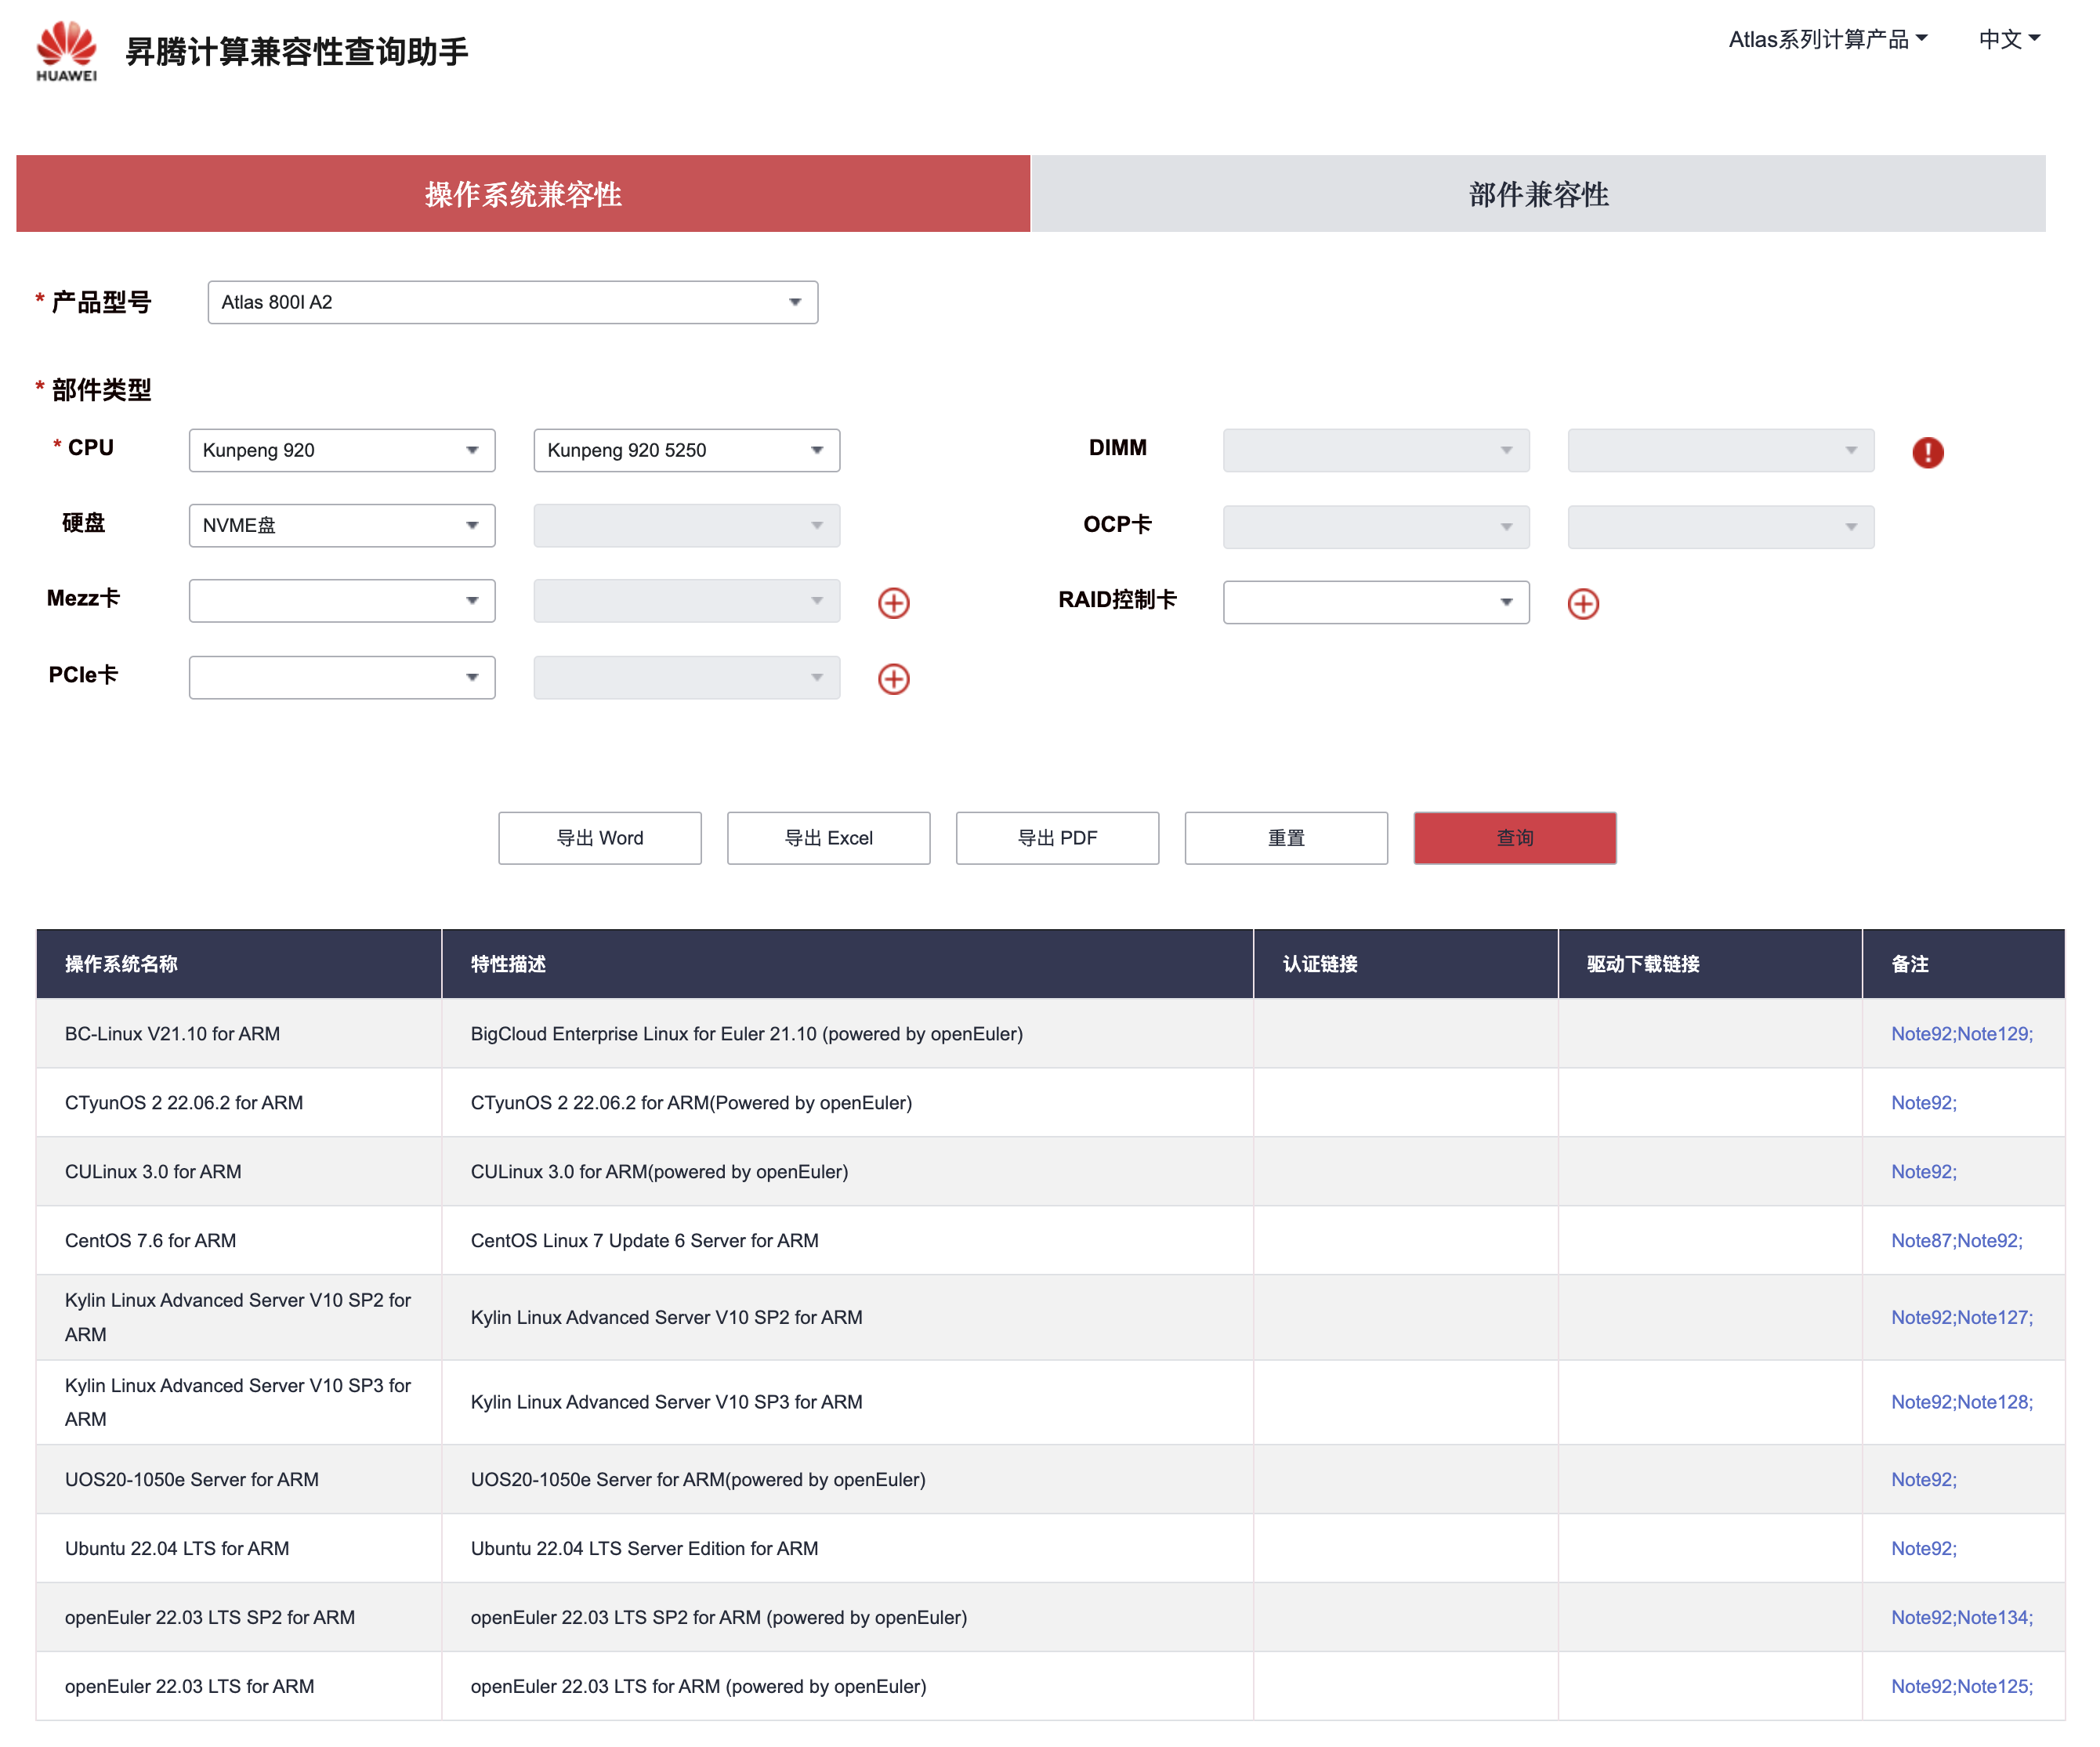The width and height of the screenshot is (2100, 1747).
Task: Open the Kunpeng 920 5250 model dropdown
Action: coord(686,450)
